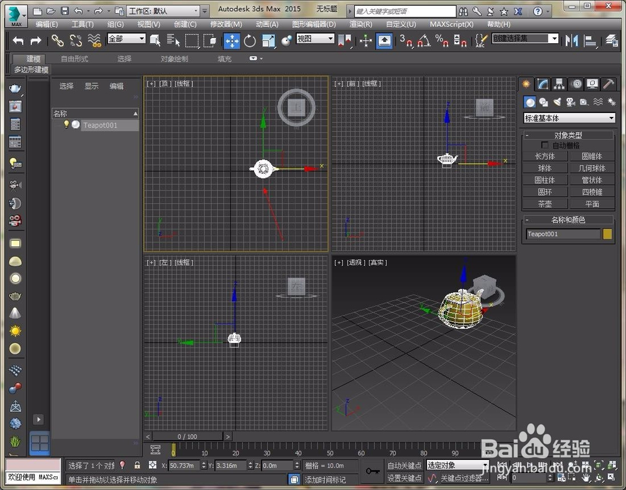626x490 pixels.
Task: Open the 修改器(M) menu
Action: [x=226, y=24]
